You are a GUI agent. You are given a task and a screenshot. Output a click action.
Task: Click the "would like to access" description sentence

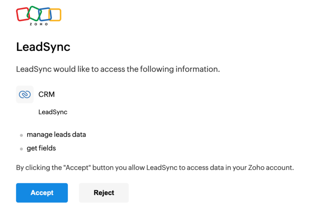(x=118, y=69)
